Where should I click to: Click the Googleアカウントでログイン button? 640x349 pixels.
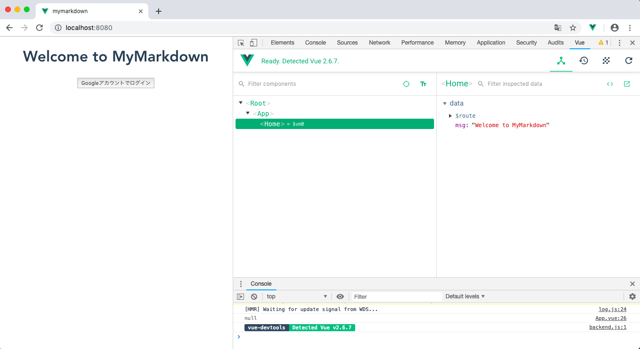pyautogui.click(x=116, y=83)
